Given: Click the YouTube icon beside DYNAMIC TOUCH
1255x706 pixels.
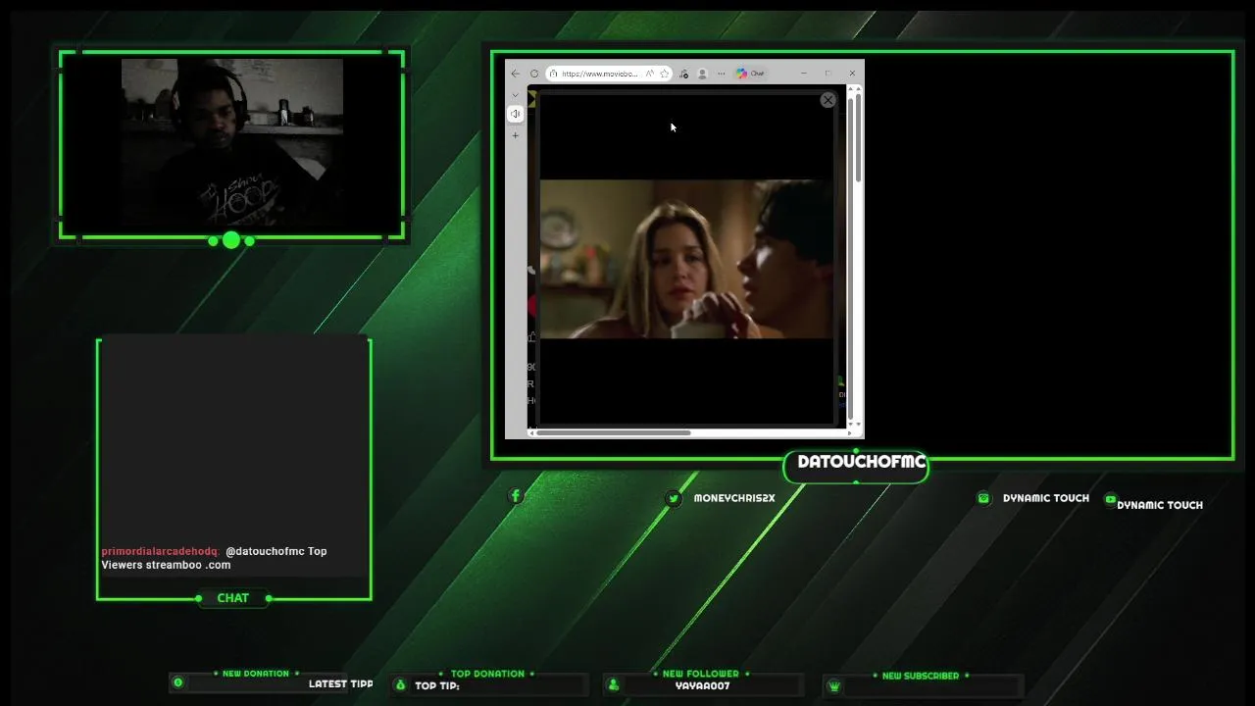Looking at the screenshot, I should coord(1110,499).
